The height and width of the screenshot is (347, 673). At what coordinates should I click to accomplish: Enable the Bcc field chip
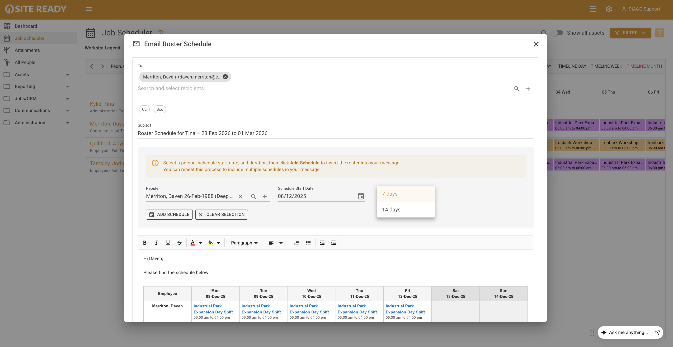coord(159,109)
